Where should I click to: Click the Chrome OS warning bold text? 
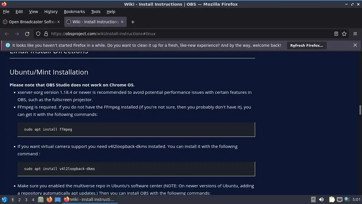(72, 85)
